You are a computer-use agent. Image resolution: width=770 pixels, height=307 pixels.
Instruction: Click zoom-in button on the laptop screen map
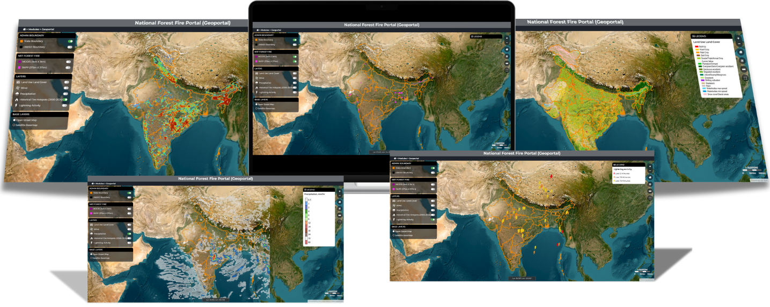(507, 38)
